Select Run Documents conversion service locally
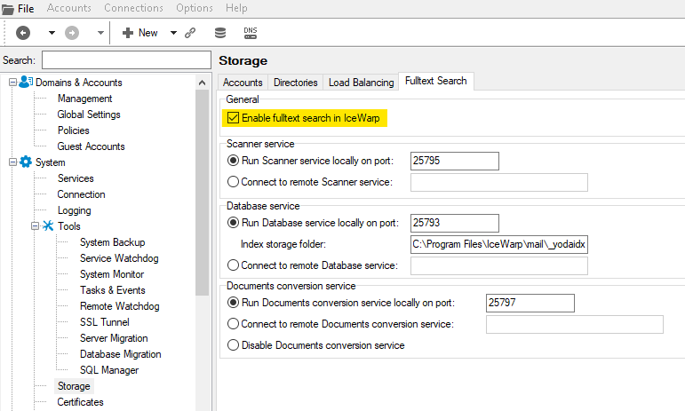This screenshot has height=411, width=685. pyautogui.click(x=234, y=303)
